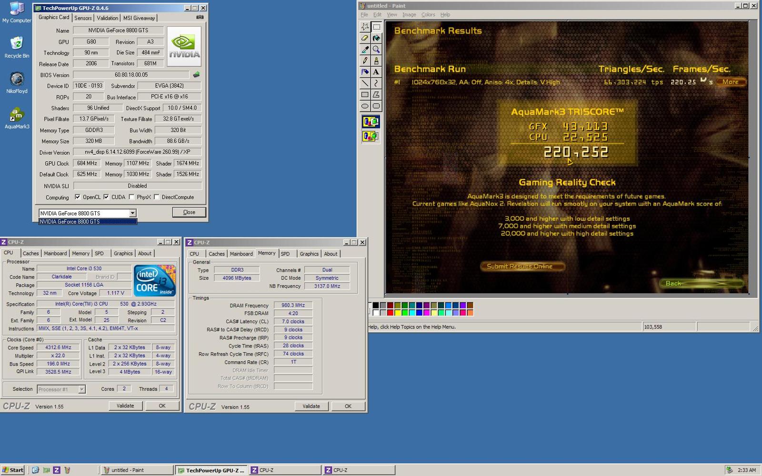The image size is (762, 476).
Task: Open the Validation tab in GPU-Z
Action: [x=107, y=18]
